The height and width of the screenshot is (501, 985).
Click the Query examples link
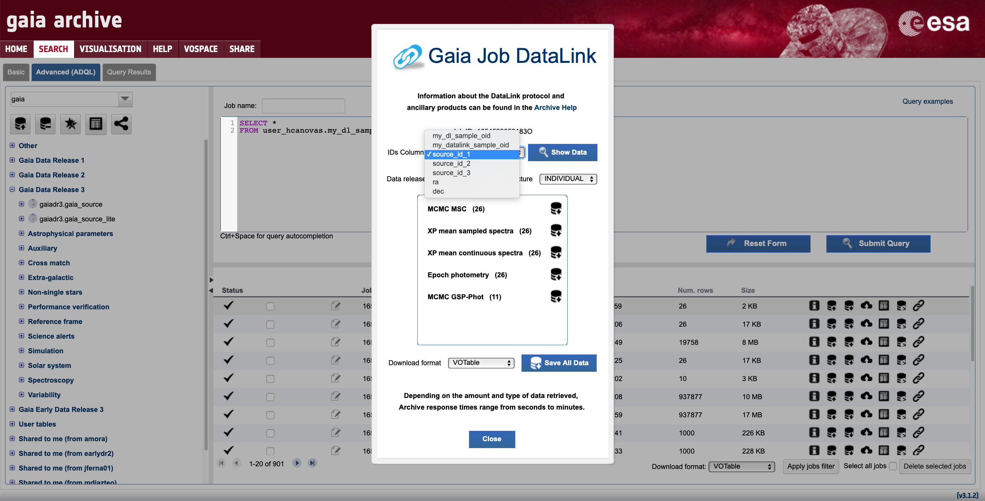[x=927, y=101]
